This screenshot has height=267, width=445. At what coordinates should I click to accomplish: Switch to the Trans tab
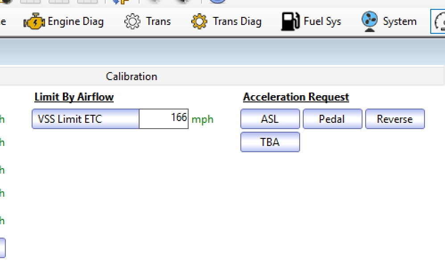[148, 21]
